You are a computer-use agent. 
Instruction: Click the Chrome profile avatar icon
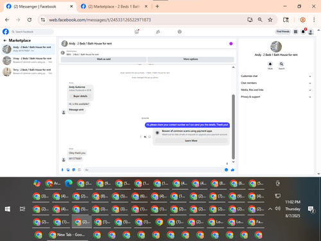coord(302,20)
